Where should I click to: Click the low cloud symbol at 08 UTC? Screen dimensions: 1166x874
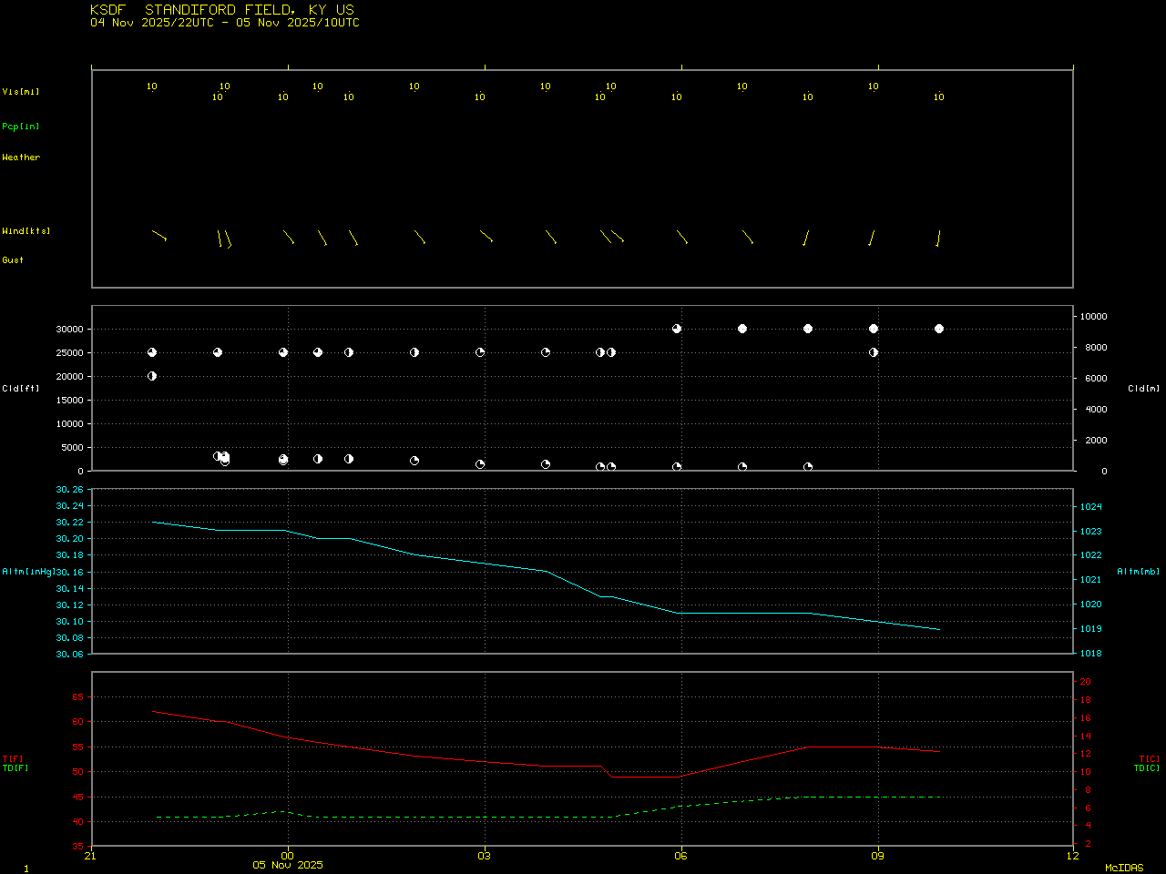(808, 467)
